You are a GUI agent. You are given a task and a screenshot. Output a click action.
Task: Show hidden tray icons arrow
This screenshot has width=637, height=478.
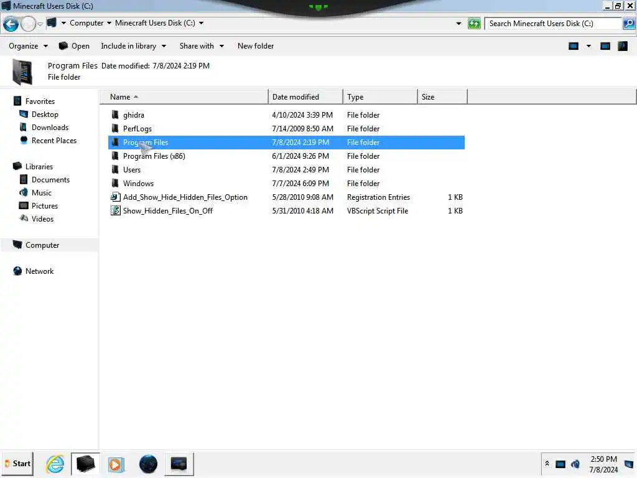pyautogui.click(x=547, y=464)
